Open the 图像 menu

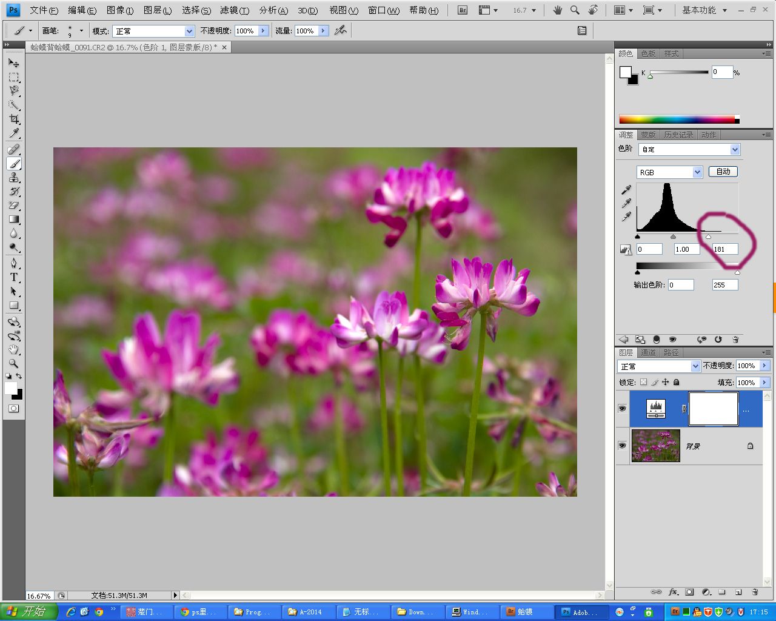point(119,10)
